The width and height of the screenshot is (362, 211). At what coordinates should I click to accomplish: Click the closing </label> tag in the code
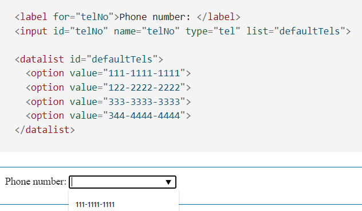click(x=218, y=17)
